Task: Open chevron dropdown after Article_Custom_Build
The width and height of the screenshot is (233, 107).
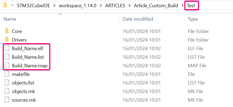Action: tap(182, 6)
